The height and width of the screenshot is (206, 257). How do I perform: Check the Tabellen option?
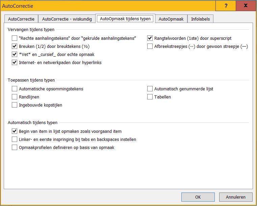pyautogui.click(x=150, y=97)
